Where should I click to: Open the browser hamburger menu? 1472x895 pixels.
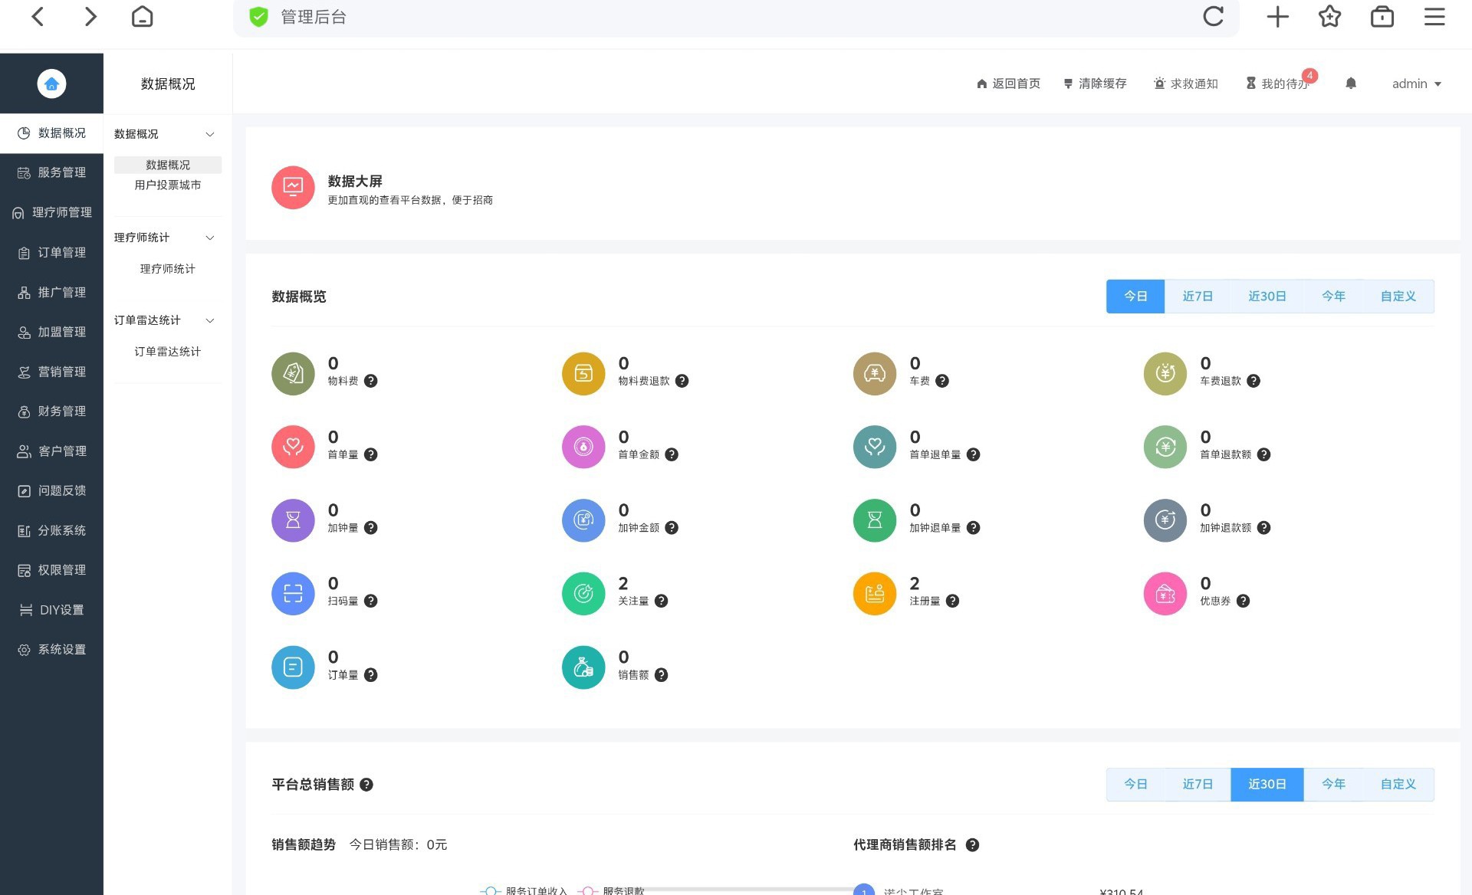[x=1434, y=17]
